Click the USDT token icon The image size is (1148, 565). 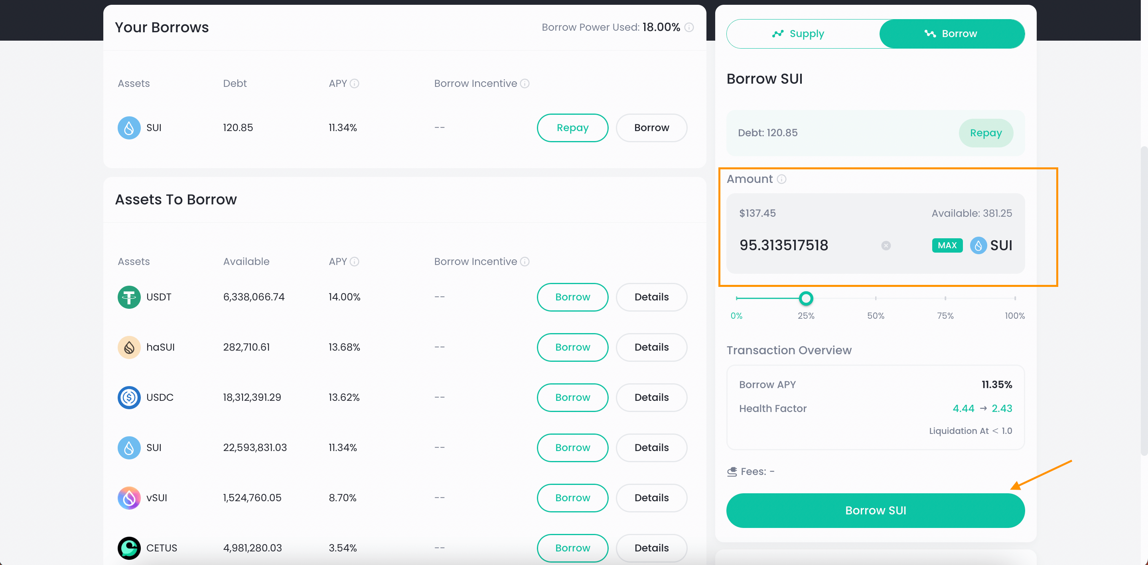[x=129, y=297]
